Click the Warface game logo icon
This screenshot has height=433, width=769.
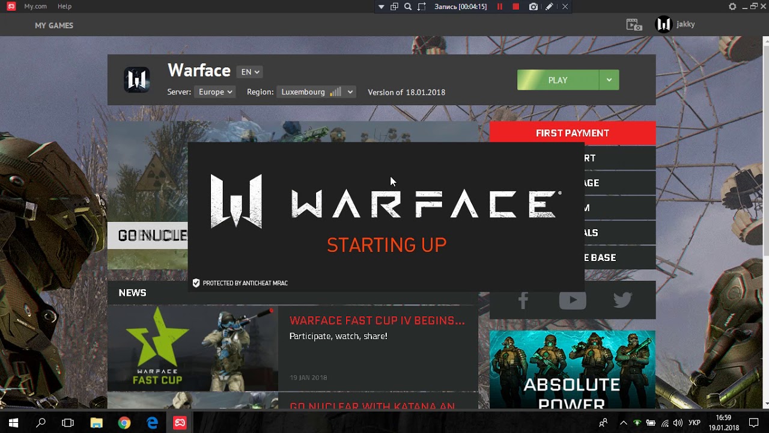click(x=137, y=79)
